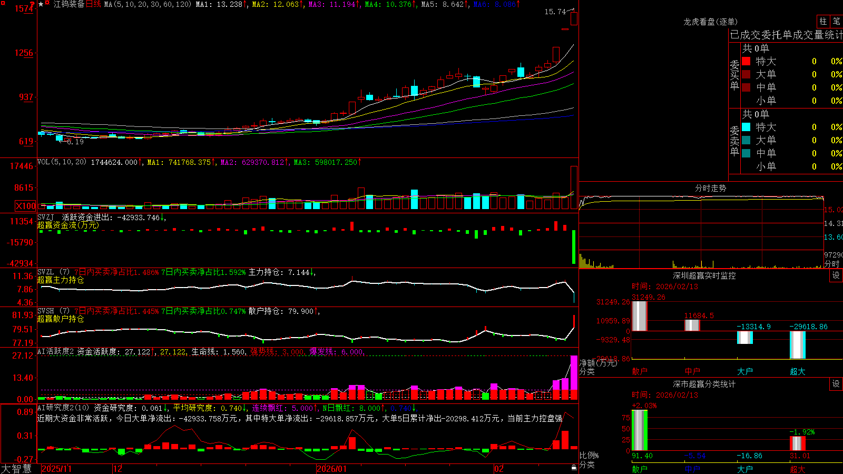
Task: Open the AI活跃度2 indicator label
Action: click(x=56, y=351)
